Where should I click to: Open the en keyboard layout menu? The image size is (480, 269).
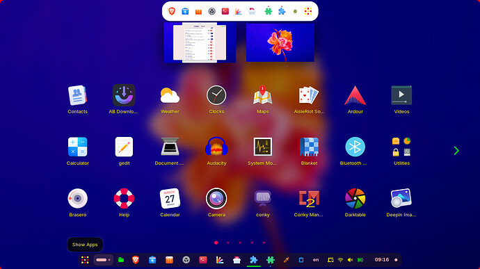[316, 260]
